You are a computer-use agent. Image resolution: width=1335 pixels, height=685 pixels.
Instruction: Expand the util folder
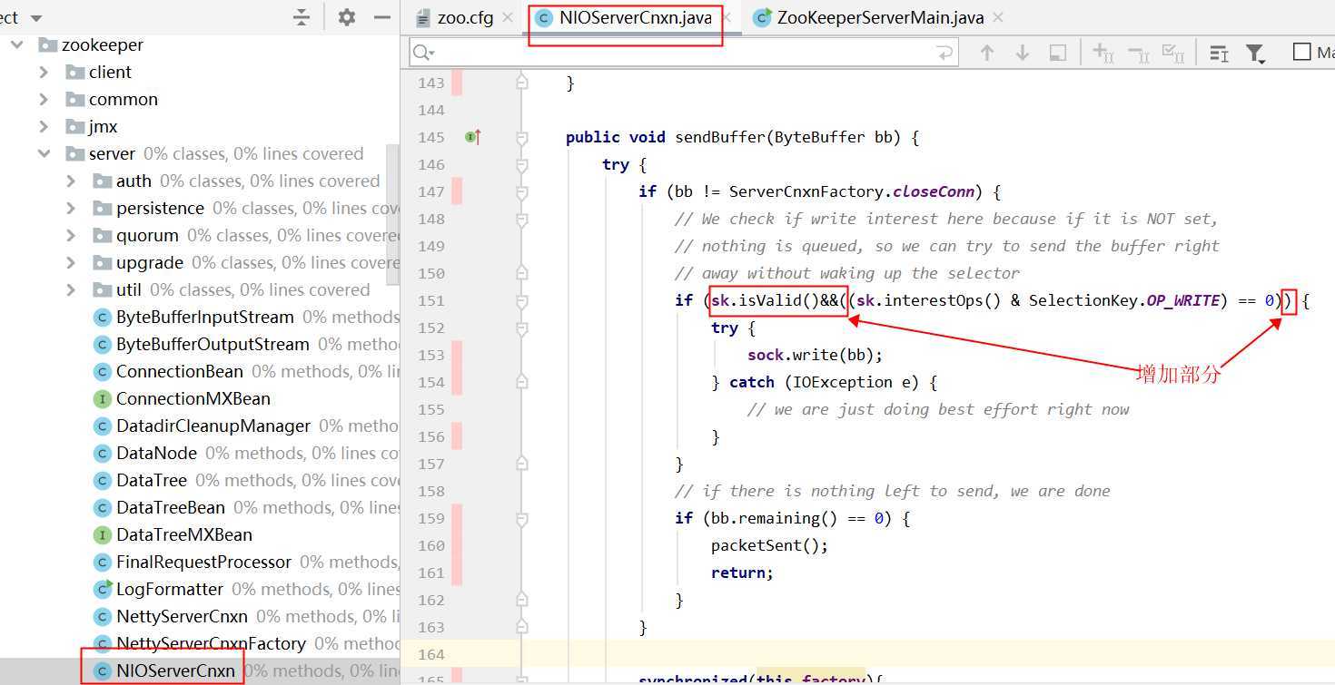tap(71, 289)
